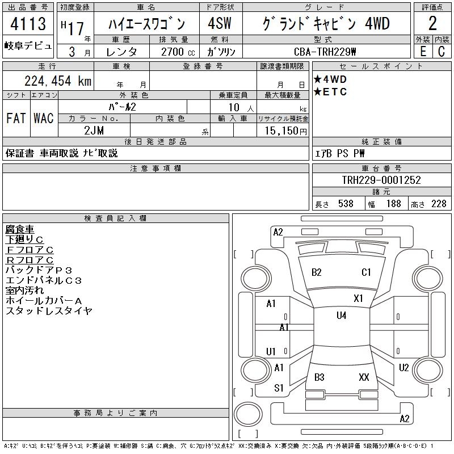Select the ★4WD sales point
Viewport: 454px width, 454px height.
[x=330, y=79]
